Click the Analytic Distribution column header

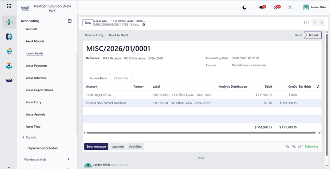[233, 87]
